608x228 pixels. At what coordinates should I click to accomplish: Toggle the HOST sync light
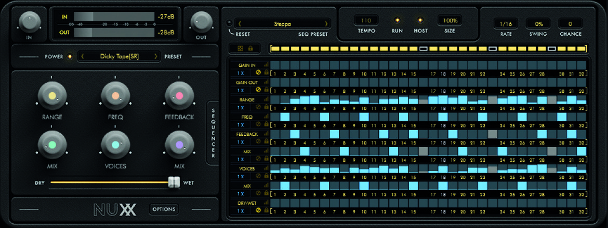tap(420, 20)
